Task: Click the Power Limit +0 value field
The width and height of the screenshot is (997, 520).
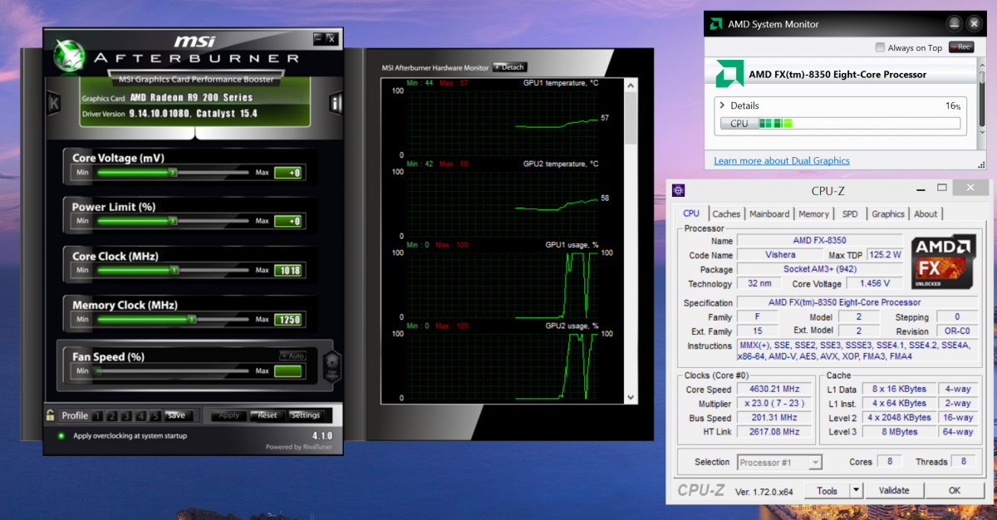Action: point(288,222)
